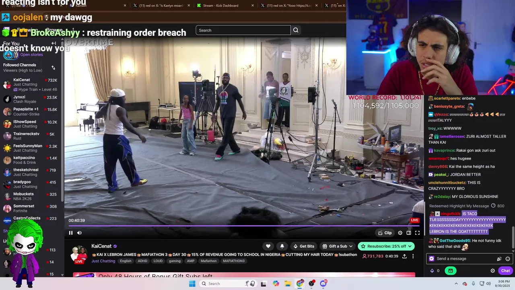Click the Get Bits button

click(304, 246)
